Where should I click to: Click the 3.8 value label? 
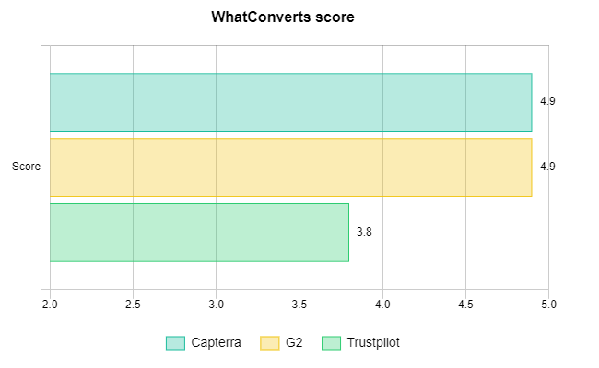point(364,232)
